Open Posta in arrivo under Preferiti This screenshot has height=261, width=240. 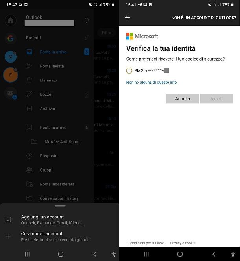[x=57, y=52]
